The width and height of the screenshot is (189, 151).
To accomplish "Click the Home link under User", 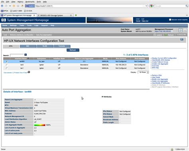I will (138, 21).
